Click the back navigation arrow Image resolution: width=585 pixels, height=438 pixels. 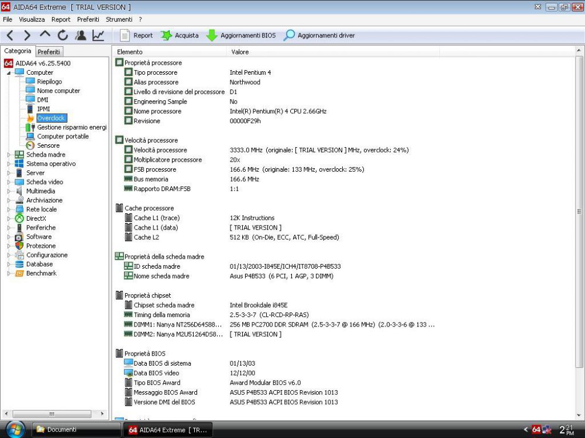coord(9,35)
